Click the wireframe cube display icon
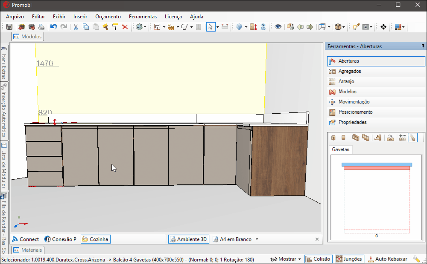 click(322, 27)
